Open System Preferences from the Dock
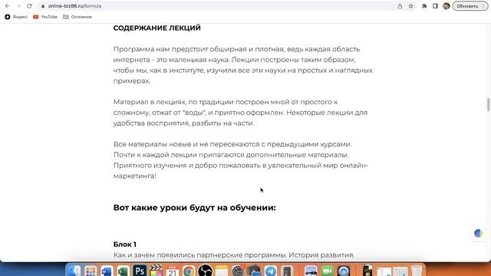 click(x=238, y=271)
